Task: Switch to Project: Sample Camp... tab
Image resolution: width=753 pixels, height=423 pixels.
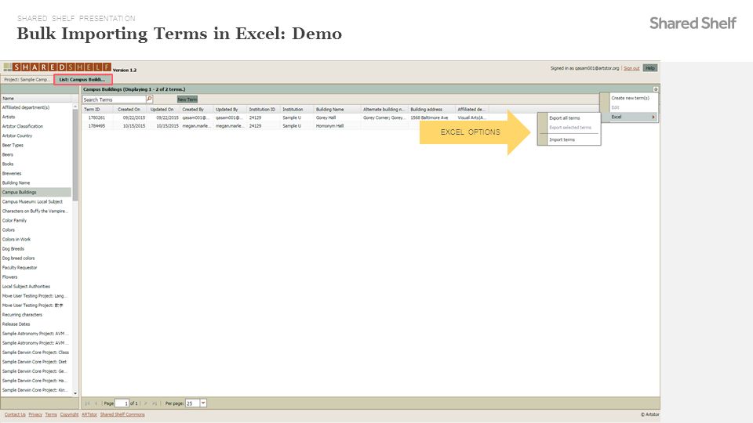Action: coord(27,80)
